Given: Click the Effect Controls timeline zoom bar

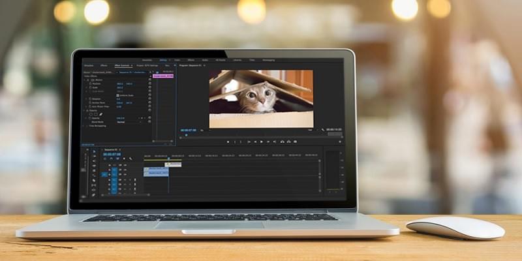Looking at the screenshot, I should pyautogui.click(x=162, y=141).
